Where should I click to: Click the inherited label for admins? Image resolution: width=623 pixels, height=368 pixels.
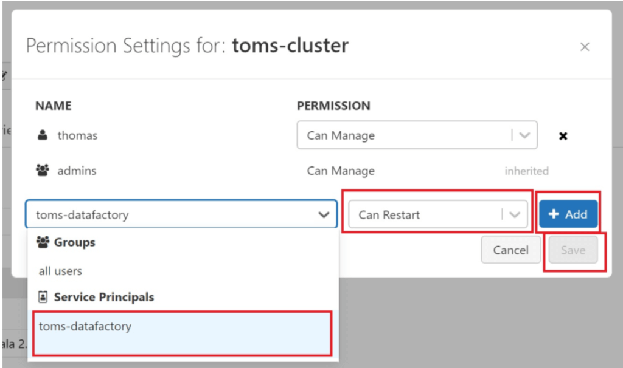click(x=526, y=171)
